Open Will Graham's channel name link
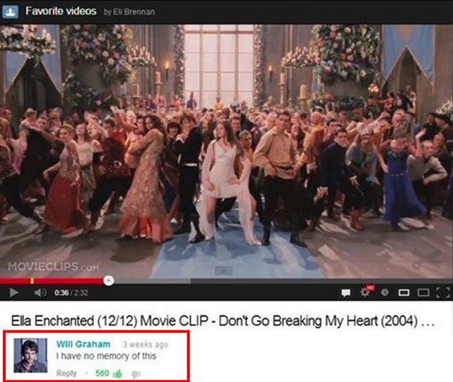The width and height of the screenshot is (453, 382). [83, 345]
